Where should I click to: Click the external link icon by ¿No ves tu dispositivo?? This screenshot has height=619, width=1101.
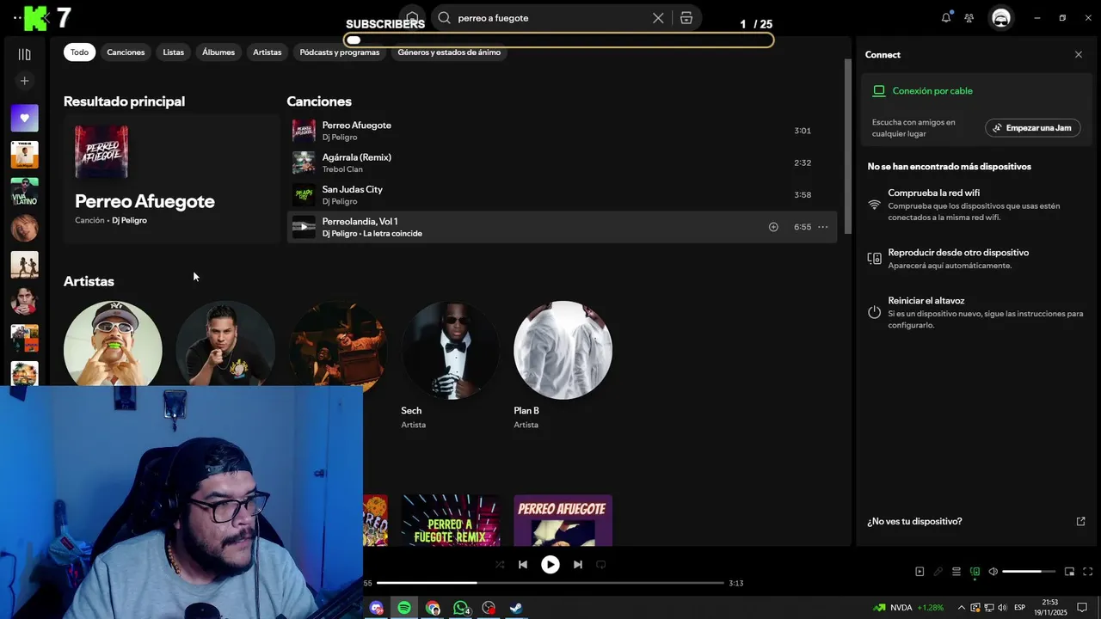coord(1081,521)
